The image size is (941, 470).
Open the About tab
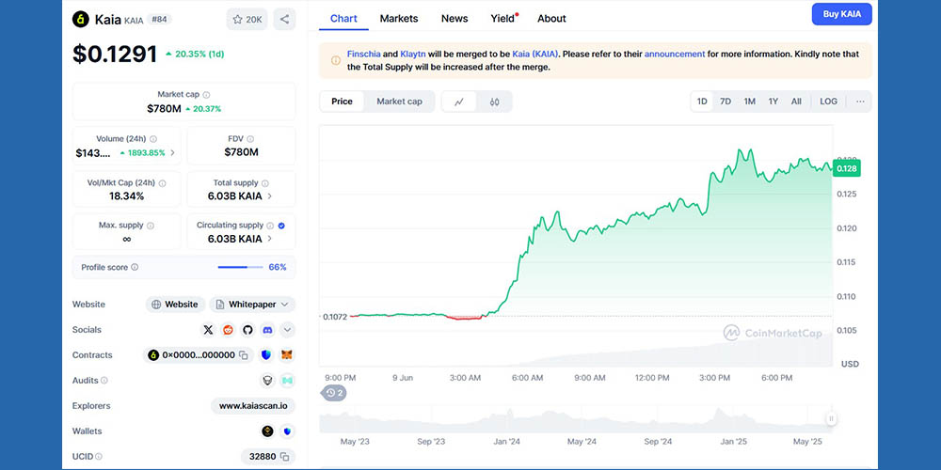[x=551, y=19]
